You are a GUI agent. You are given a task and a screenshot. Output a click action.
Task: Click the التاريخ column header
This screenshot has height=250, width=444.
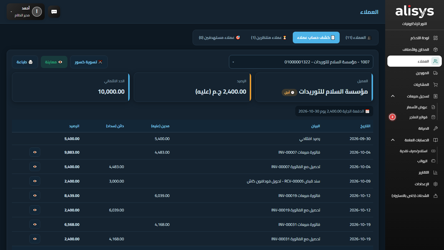[x=365, y=126]
